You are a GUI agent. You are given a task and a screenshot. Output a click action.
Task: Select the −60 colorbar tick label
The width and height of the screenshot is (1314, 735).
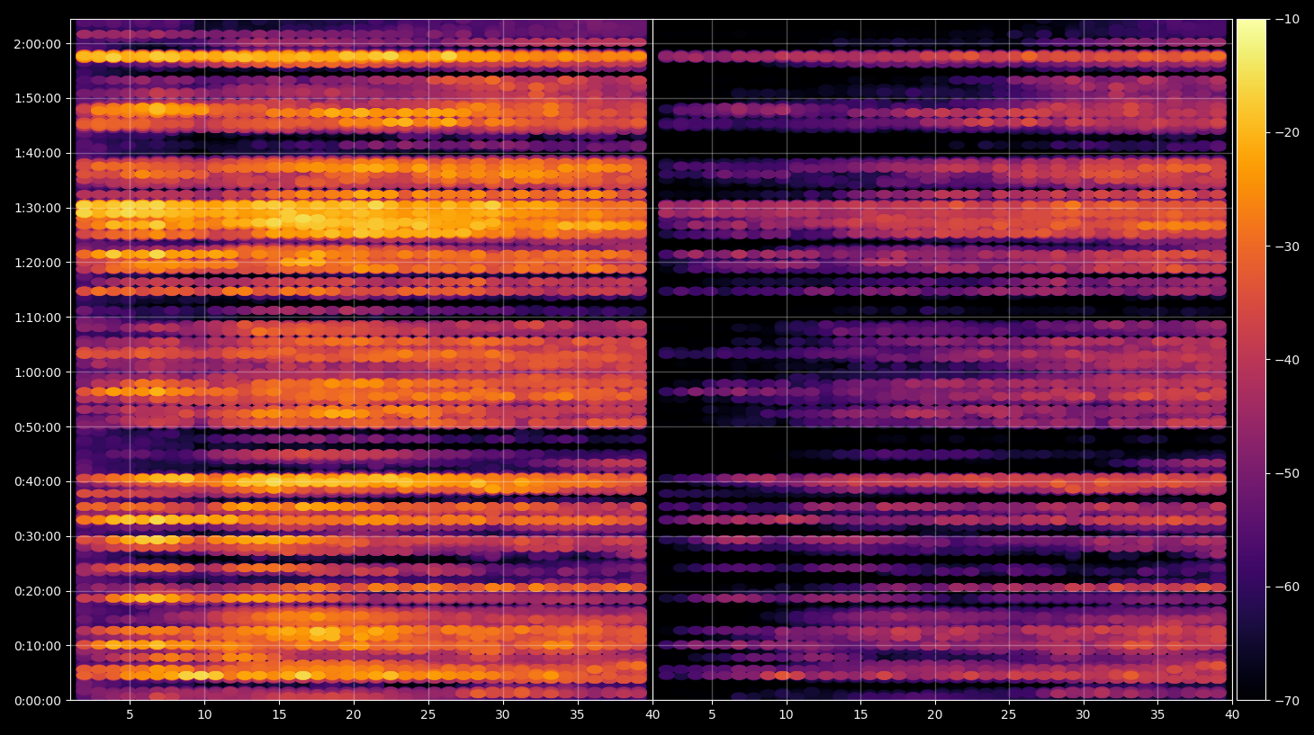(1287, 587)
